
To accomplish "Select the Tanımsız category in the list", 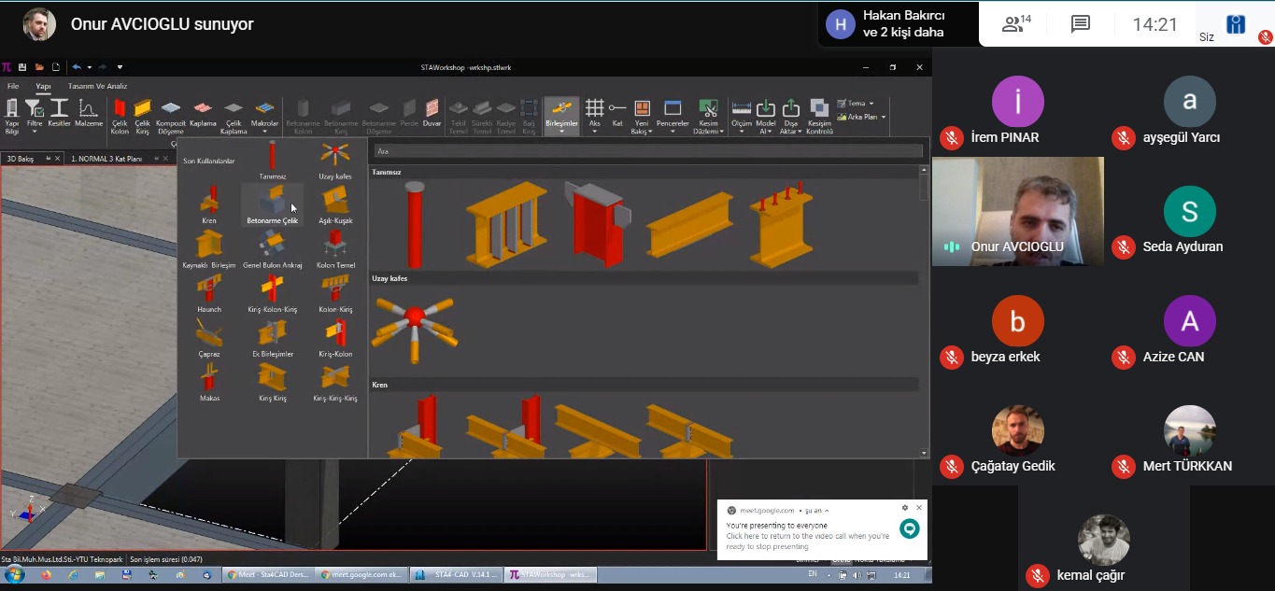I will [x=273, y=161].
